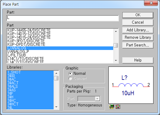Select the 74H library

30,97
